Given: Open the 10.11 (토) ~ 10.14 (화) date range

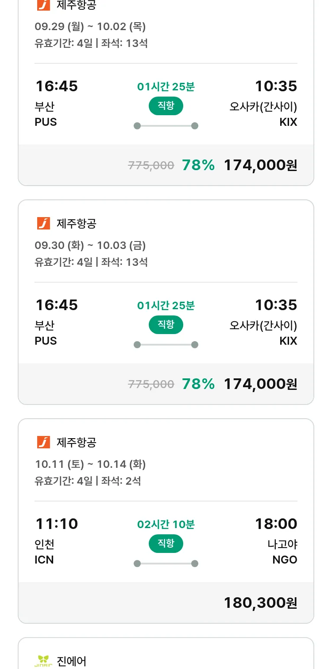Looking at the screenshot, I should [90, 464].
